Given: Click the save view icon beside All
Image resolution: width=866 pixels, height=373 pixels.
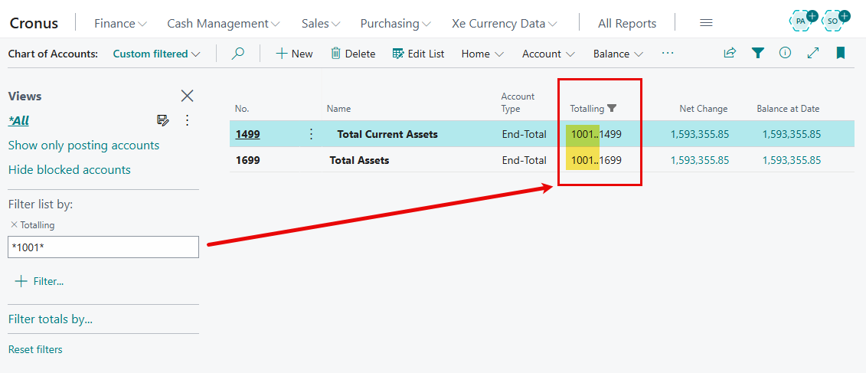Looking at the screenshot, I should (x=162, y=120).
